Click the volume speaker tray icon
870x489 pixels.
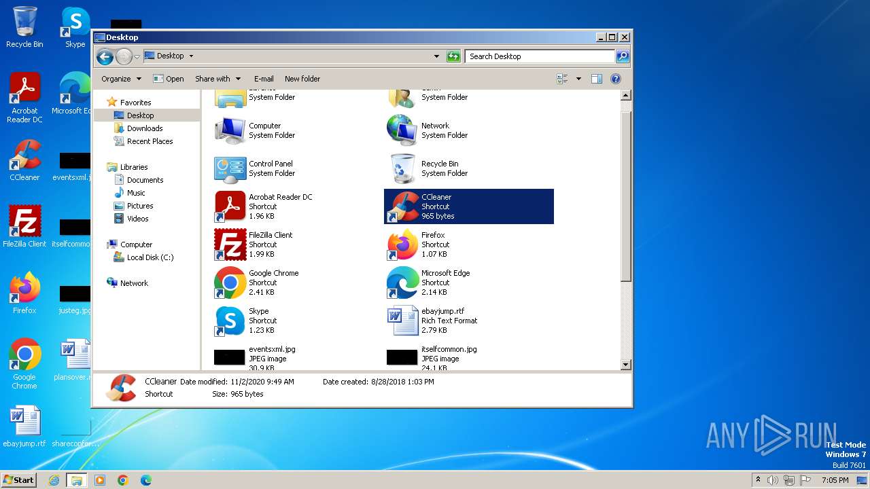tap(773, 480)
